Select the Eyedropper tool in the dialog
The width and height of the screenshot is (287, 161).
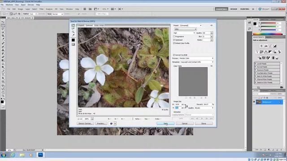click(x=73, y=35)
